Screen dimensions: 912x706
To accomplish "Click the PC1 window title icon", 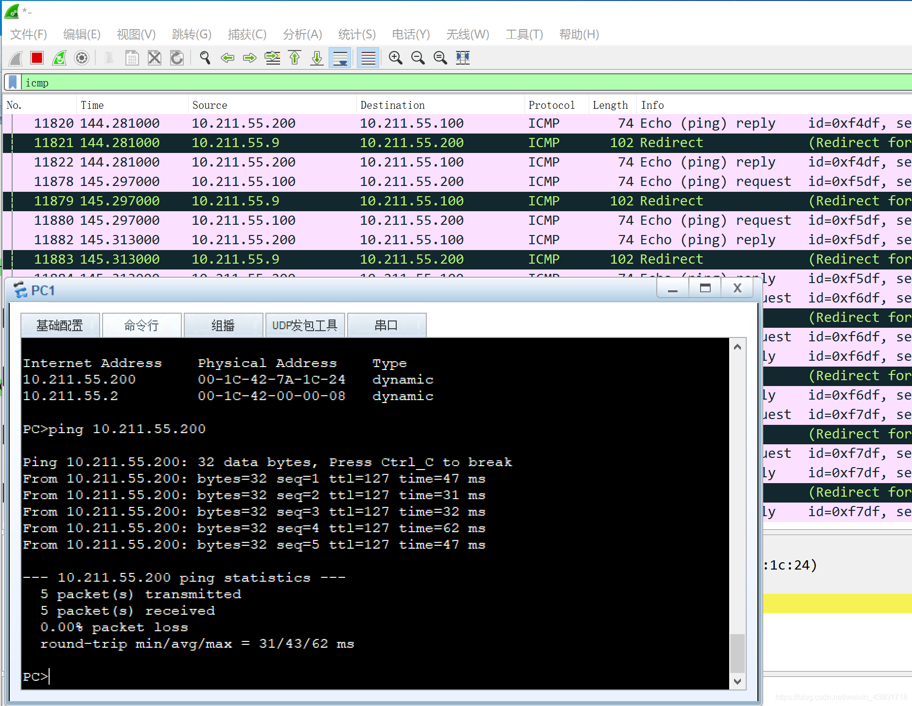I will pos(20,290).
